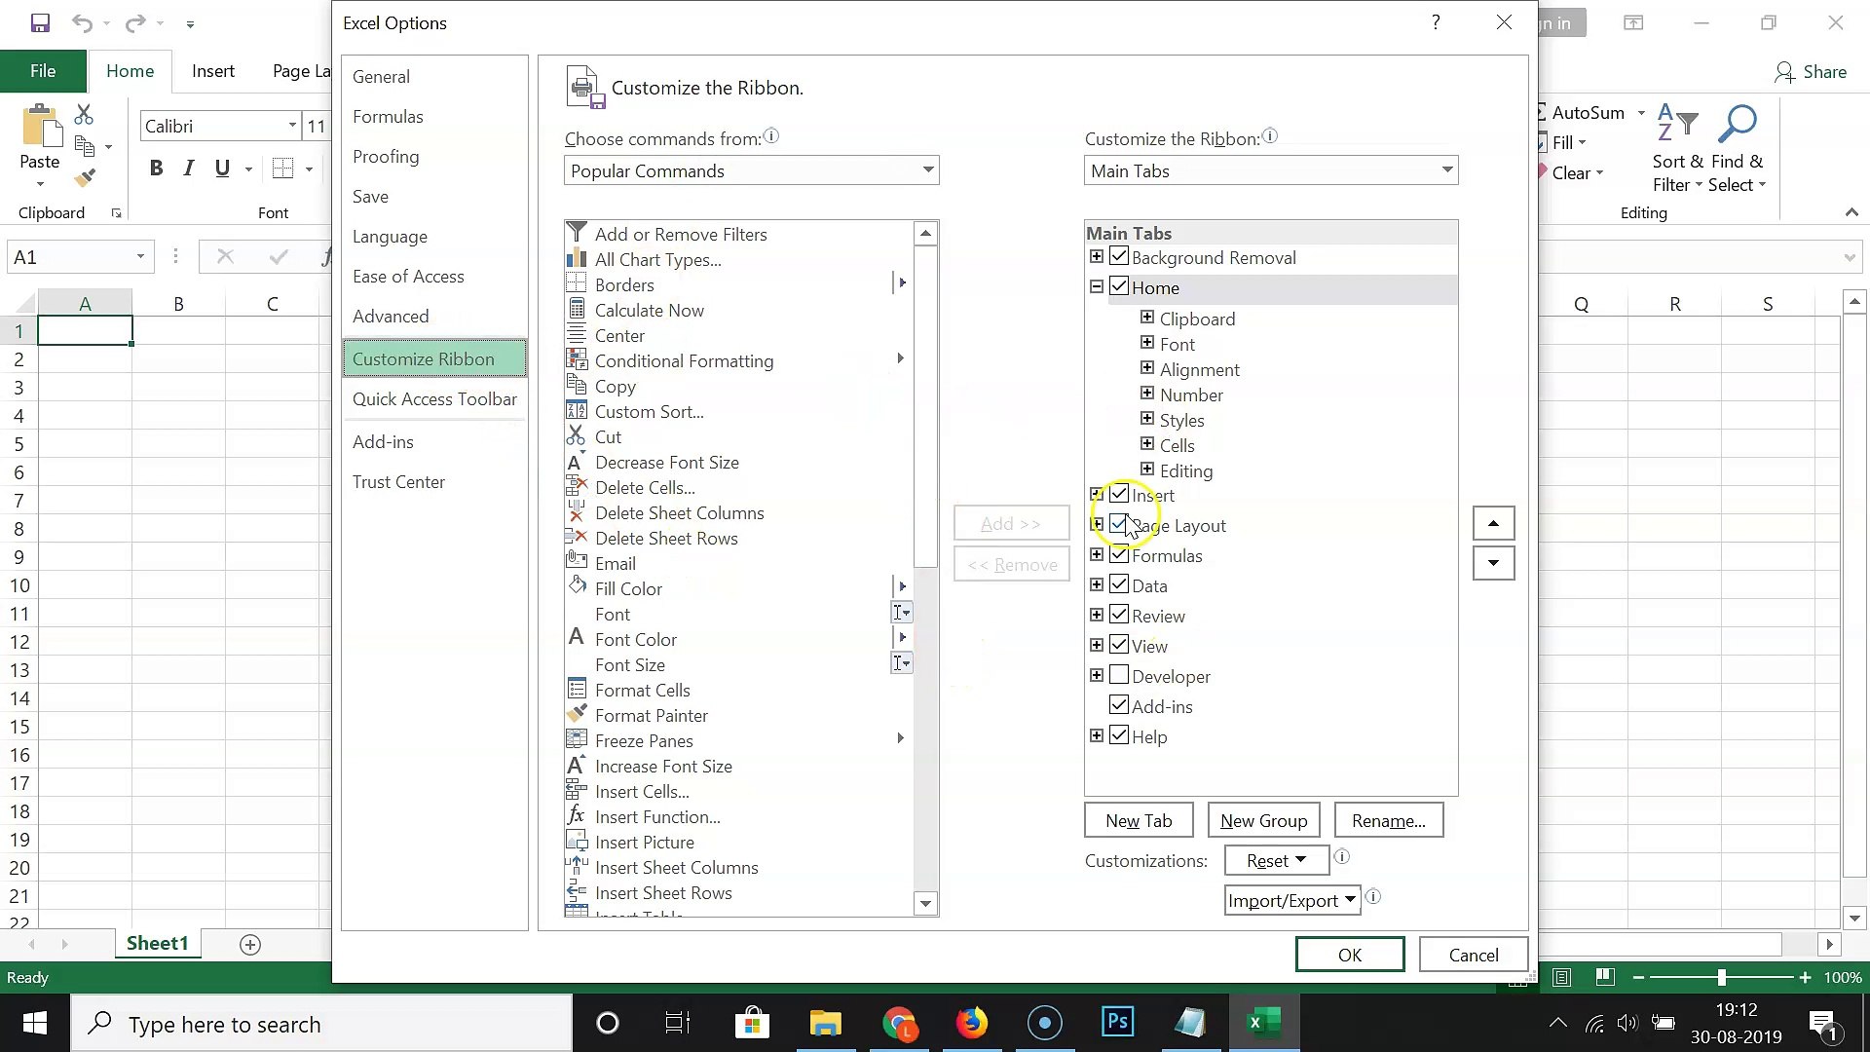Open the Trust Center category

pos(434,482)
